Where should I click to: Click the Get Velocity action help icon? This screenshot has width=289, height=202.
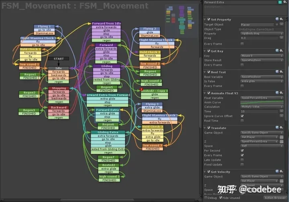[x=277, y=172]
